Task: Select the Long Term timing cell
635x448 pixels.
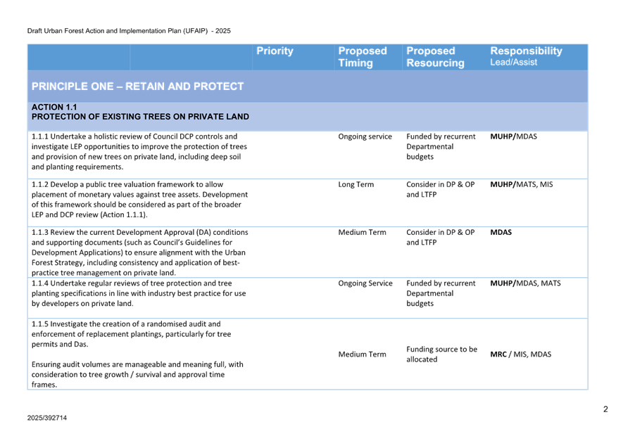Action: 356,185
